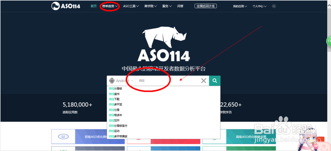Screen dimensions: 331x151
Task: Open the 我的应用 dropdown
Action: point(240,6)
